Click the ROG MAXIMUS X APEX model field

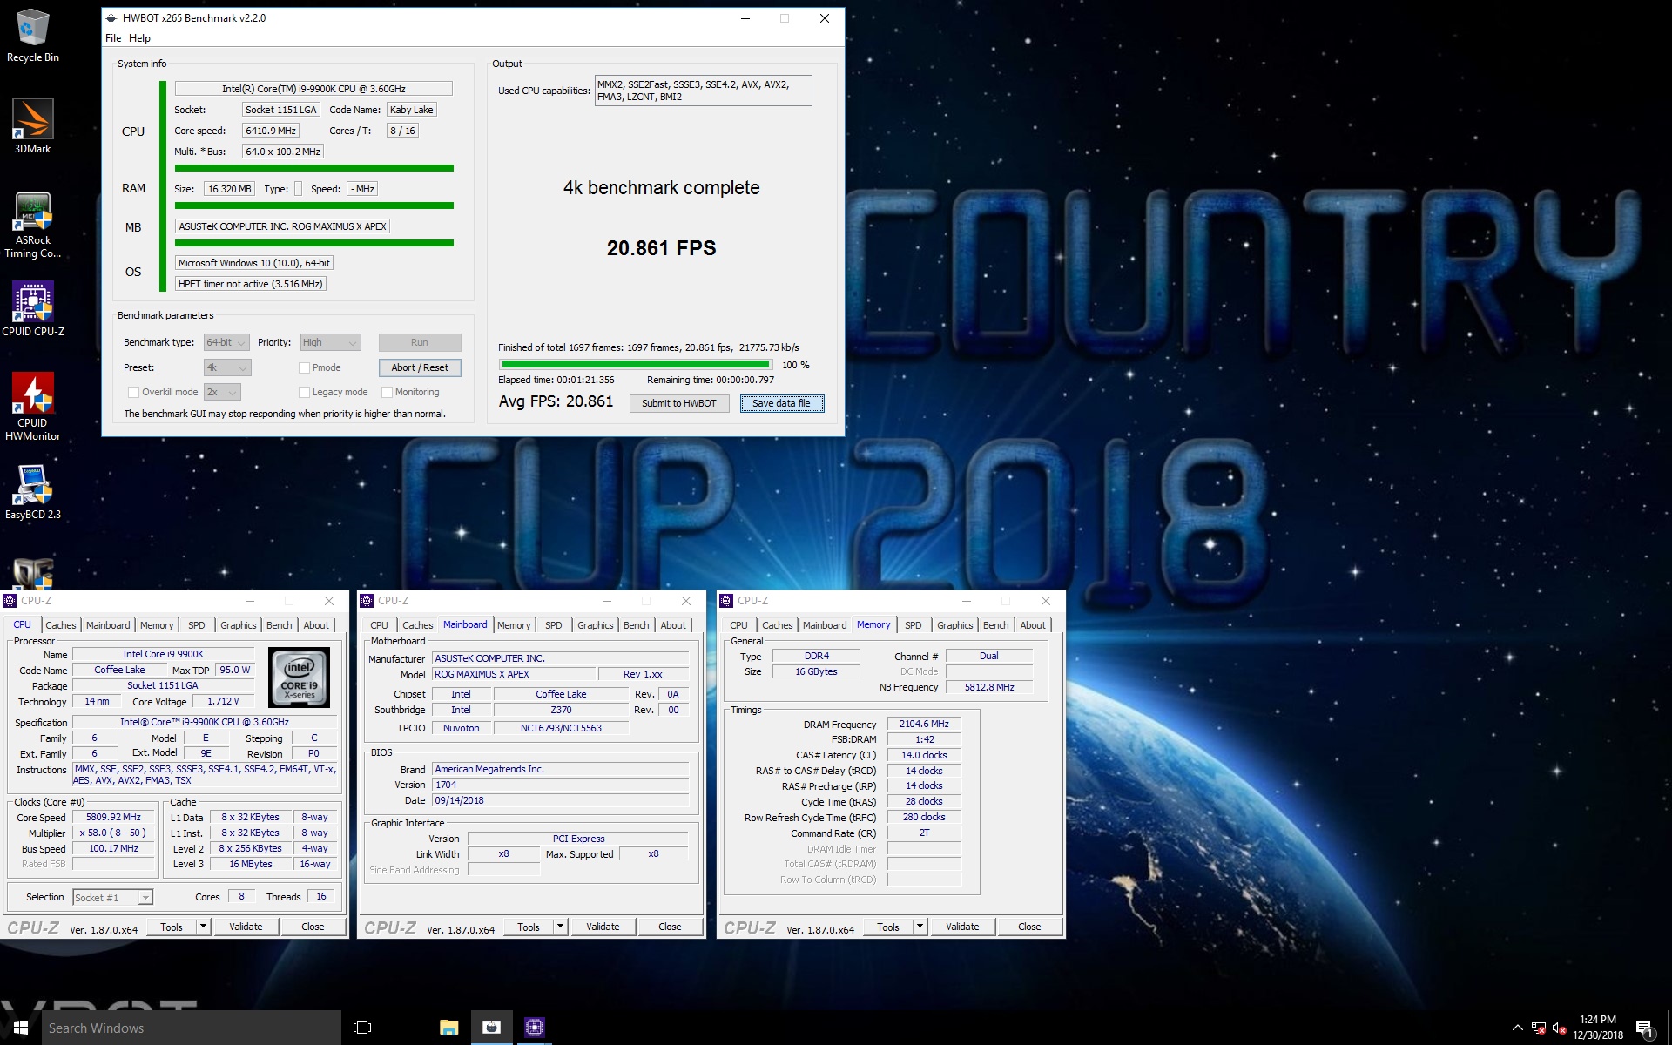pos(514,674)
